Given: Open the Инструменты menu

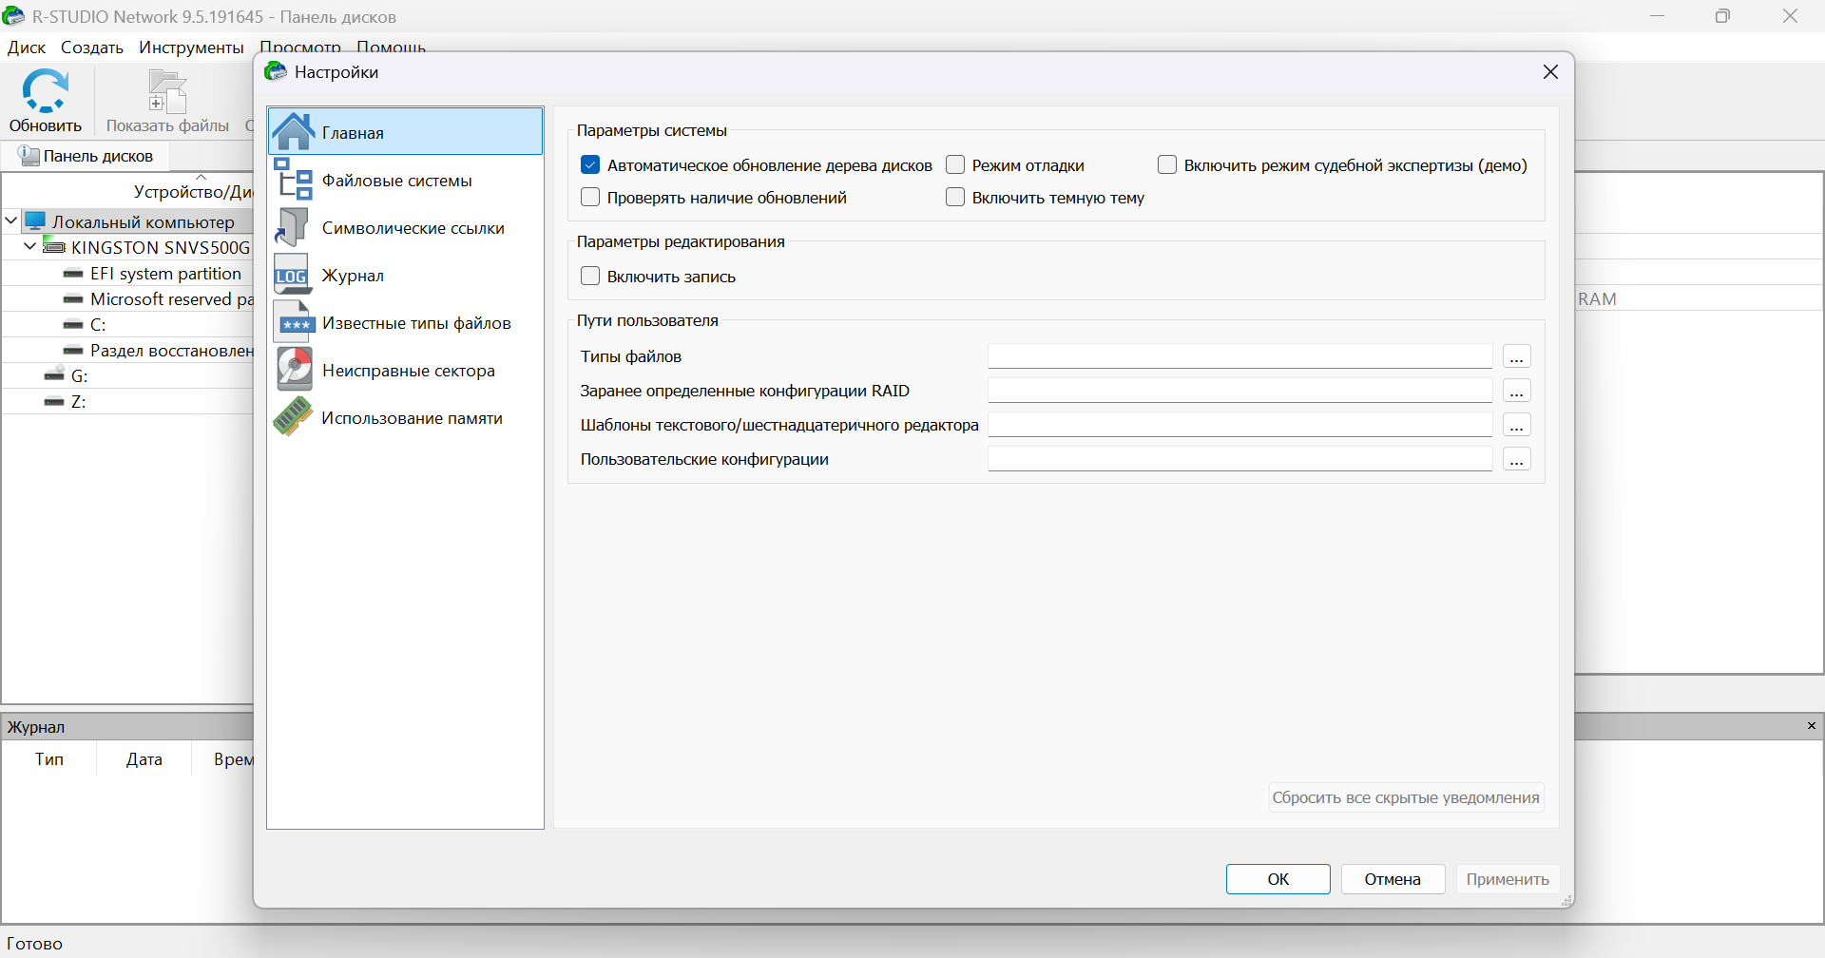Looking at the screenshot, I should pos(191,48).
